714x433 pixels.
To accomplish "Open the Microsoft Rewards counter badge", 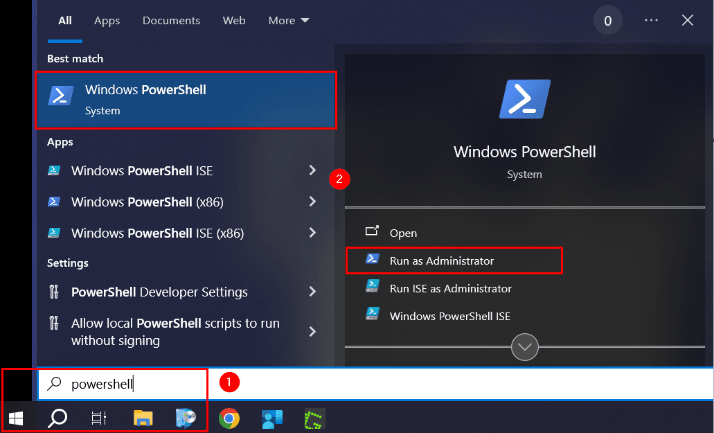I will [x=607, y=20].
